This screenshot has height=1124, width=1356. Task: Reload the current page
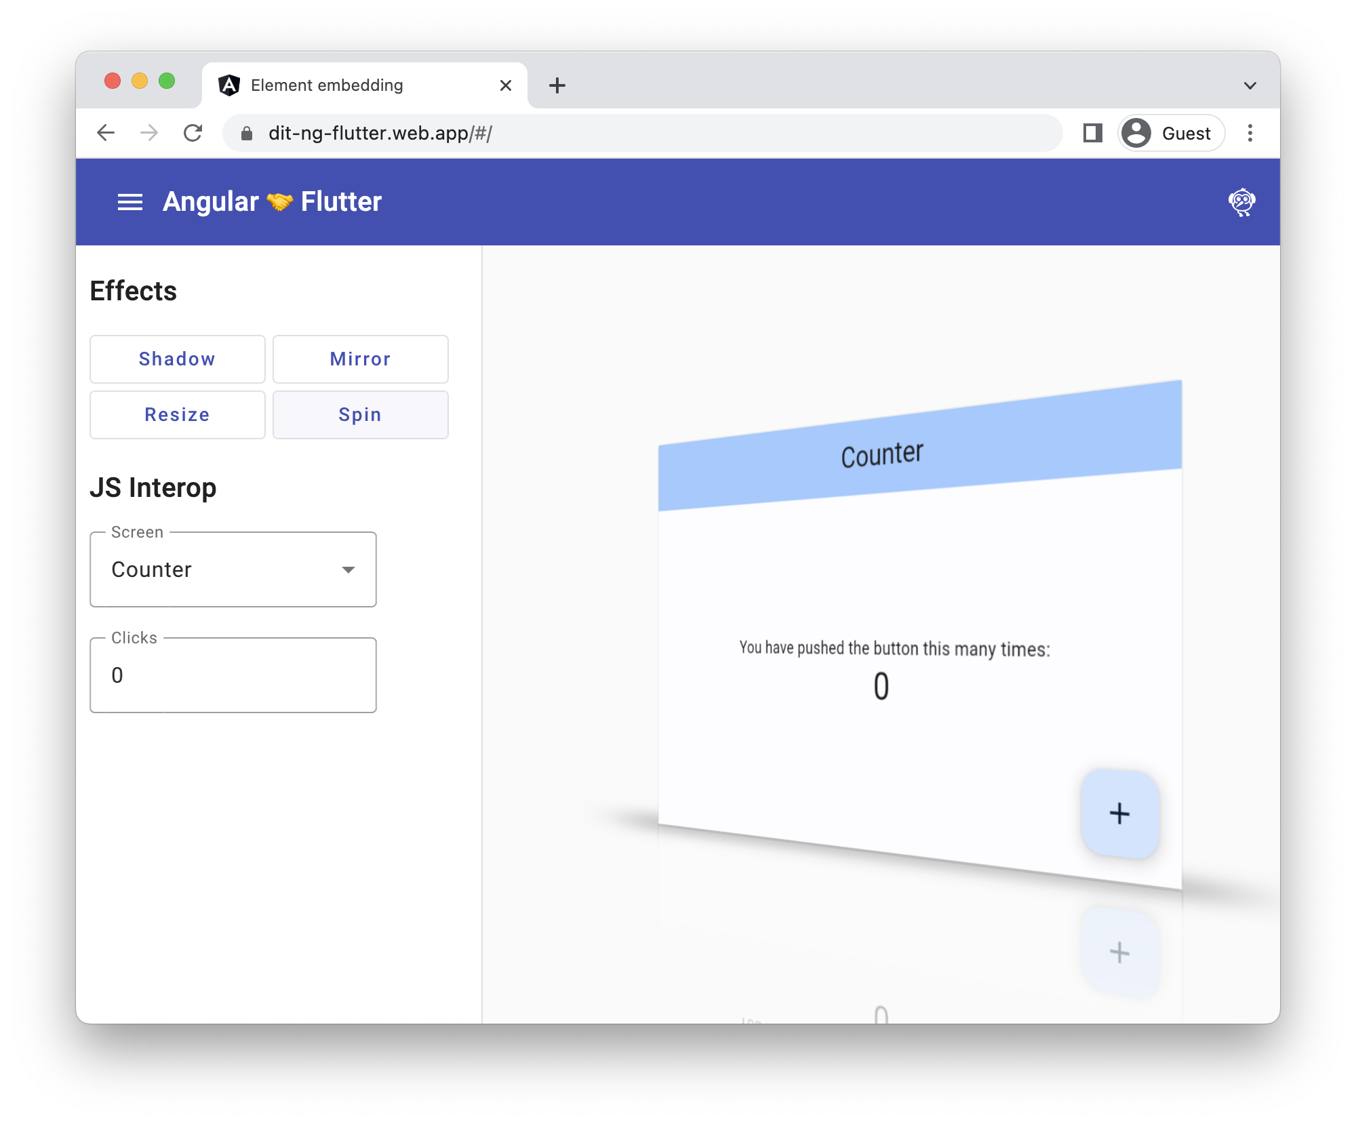pos(193,133)
